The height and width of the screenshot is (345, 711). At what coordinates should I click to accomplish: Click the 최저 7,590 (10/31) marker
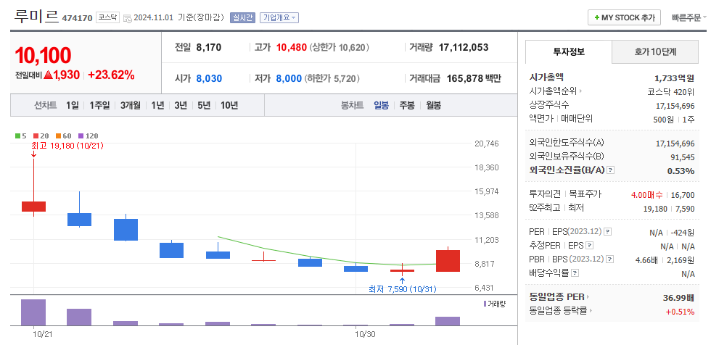tap(403, 289)
